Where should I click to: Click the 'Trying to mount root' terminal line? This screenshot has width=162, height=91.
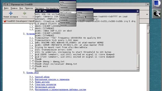pyautogui.click(x=61, y=47)
